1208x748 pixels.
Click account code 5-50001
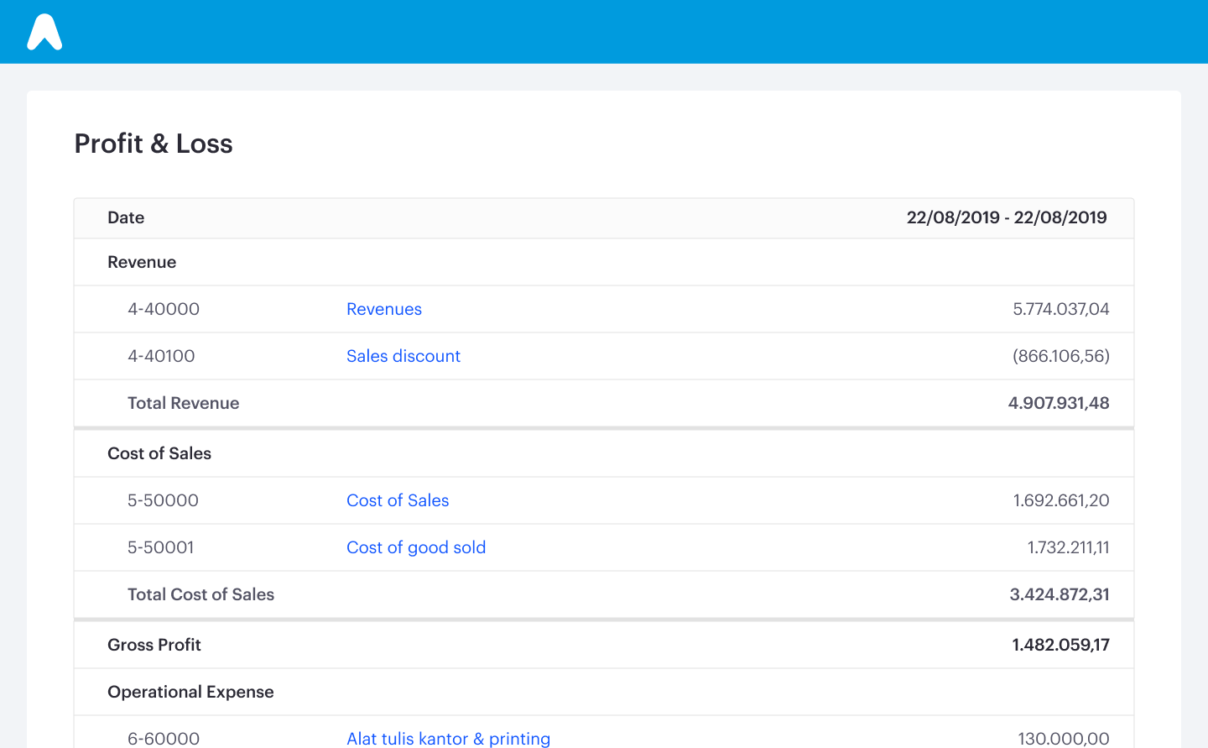(160, 547)
